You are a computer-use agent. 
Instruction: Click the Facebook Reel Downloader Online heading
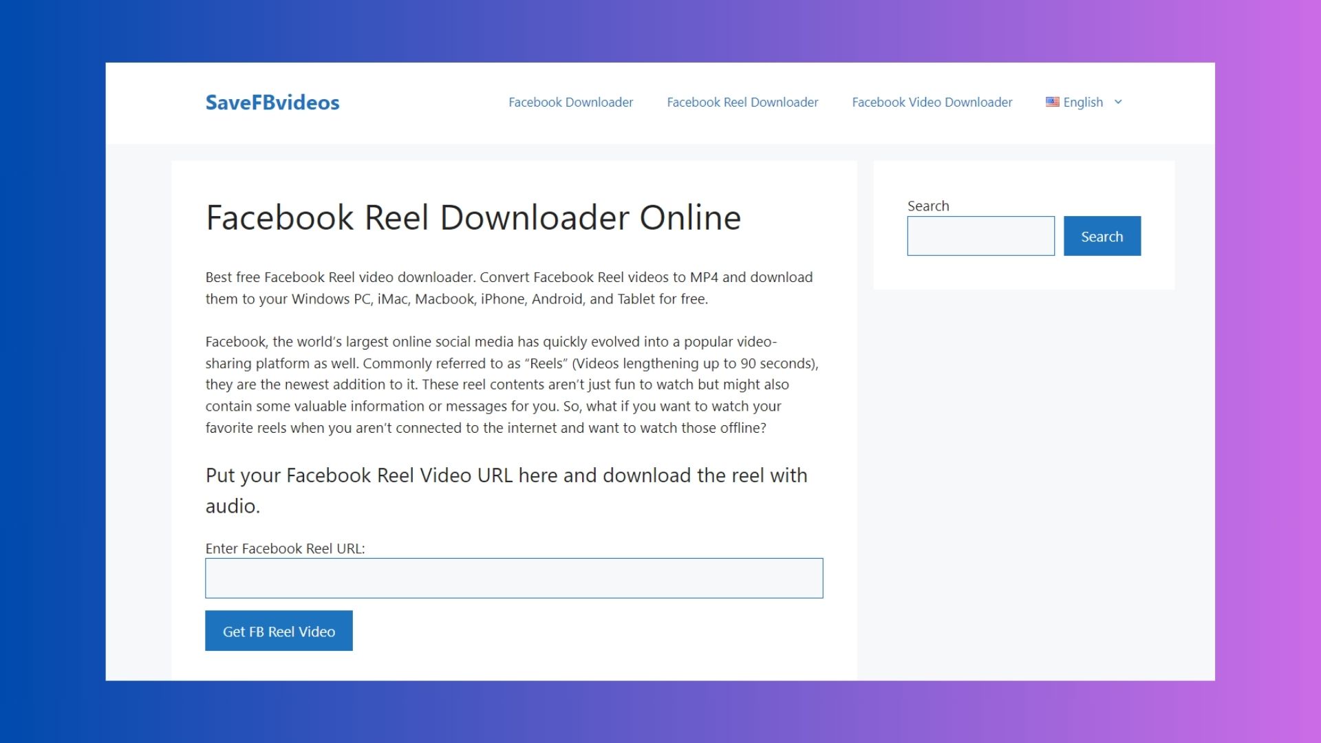[473, 217]
